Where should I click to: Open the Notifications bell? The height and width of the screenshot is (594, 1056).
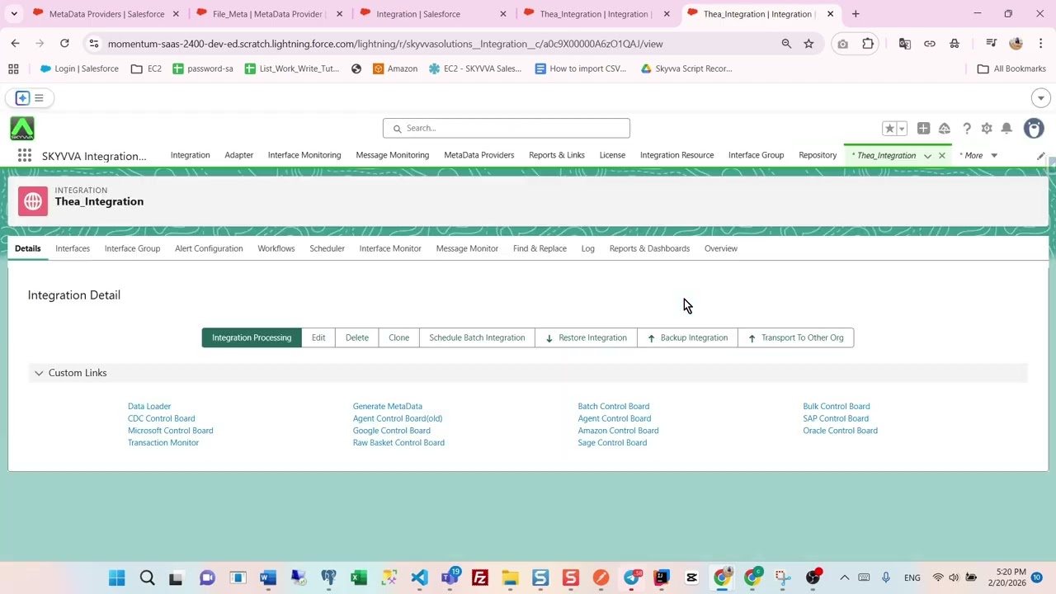tap(1006, 128)
